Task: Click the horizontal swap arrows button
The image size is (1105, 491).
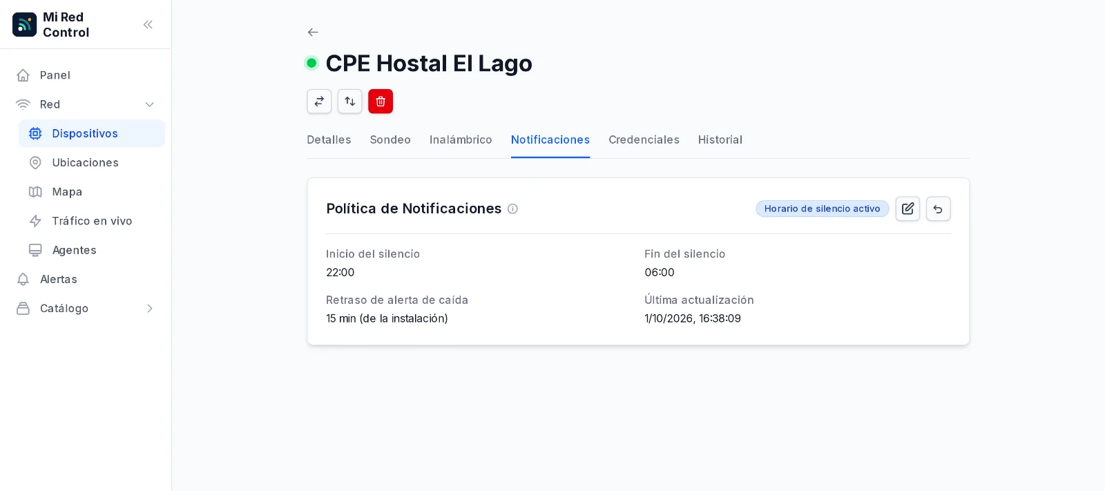Action: [x=319, y=102]
